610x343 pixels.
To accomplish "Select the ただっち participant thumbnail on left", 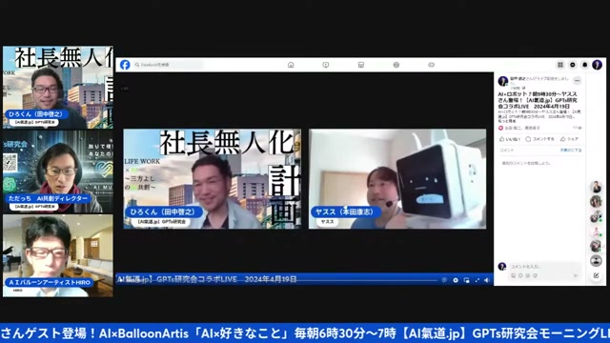I will (58, 171).
